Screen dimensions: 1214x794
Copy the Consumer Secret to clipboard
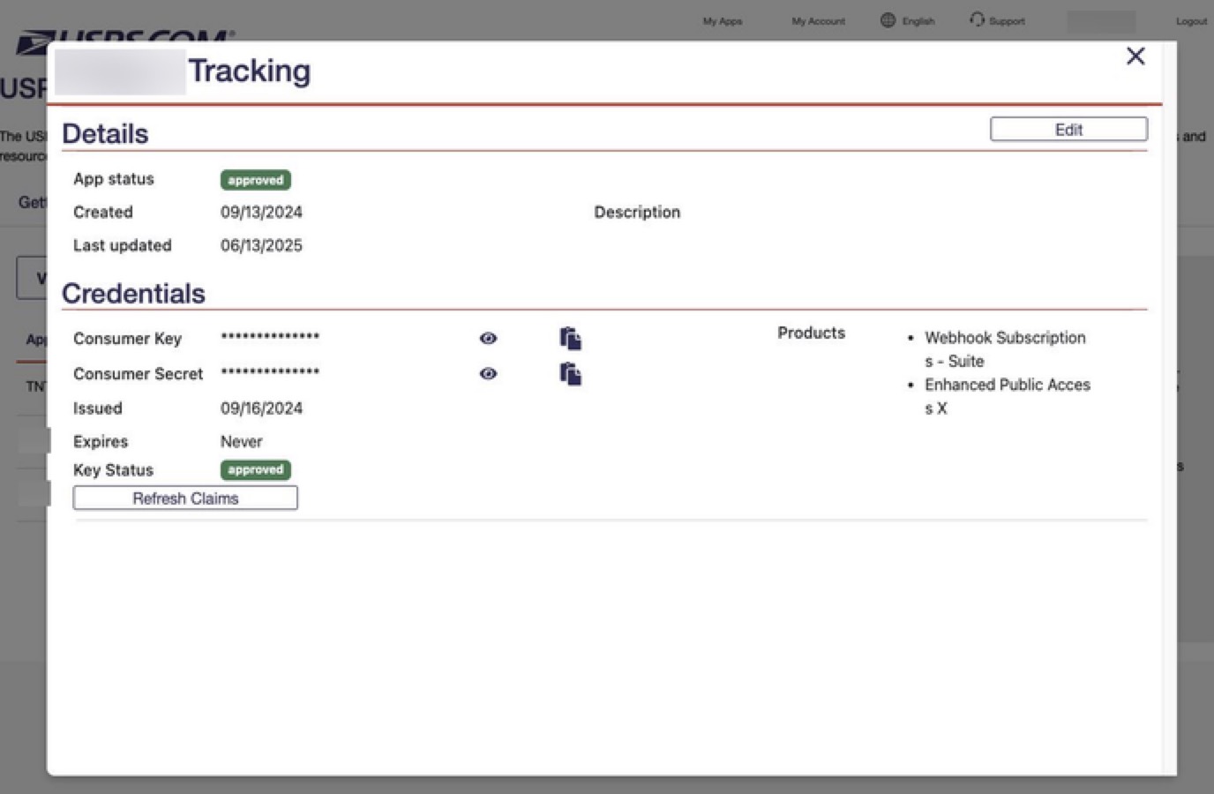pos(571,374)
